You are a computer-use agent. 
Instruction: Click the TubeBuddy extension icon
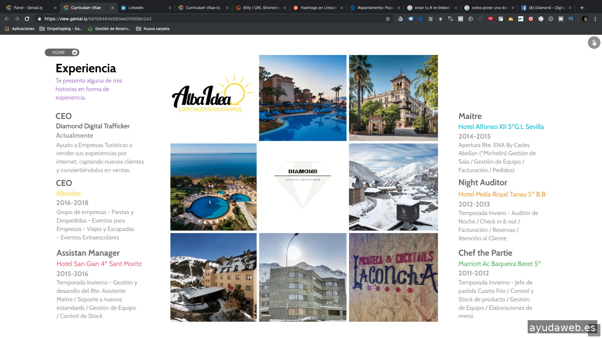pyautogui.click(x=561, y=19)
